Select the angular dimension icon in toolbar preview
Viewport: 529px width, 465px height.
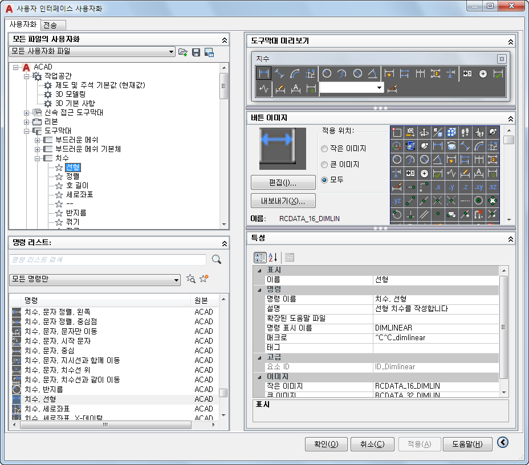(373, 73)
